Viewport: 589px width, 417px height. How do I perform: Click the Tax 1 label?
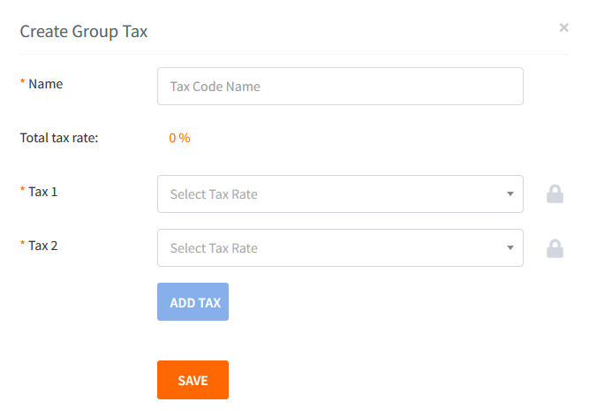[43, 191]
